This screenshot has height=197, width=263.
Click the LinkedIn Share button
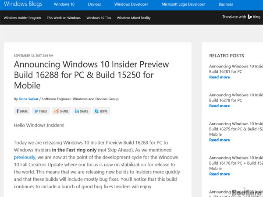[82, 111]
